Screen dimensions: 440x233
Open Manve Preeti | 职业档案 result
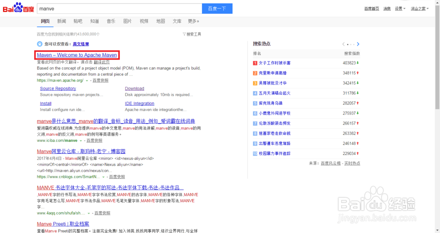63,224
